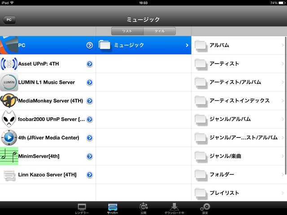This screenshot has width=287, height=215.
Task: Open the 設定 tab in bottom bar
Action: tap(205, 208)
